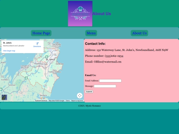This screenshot has height=134, width=179.
Task: Open the Menu nav link
Action: tap(91, 33)
